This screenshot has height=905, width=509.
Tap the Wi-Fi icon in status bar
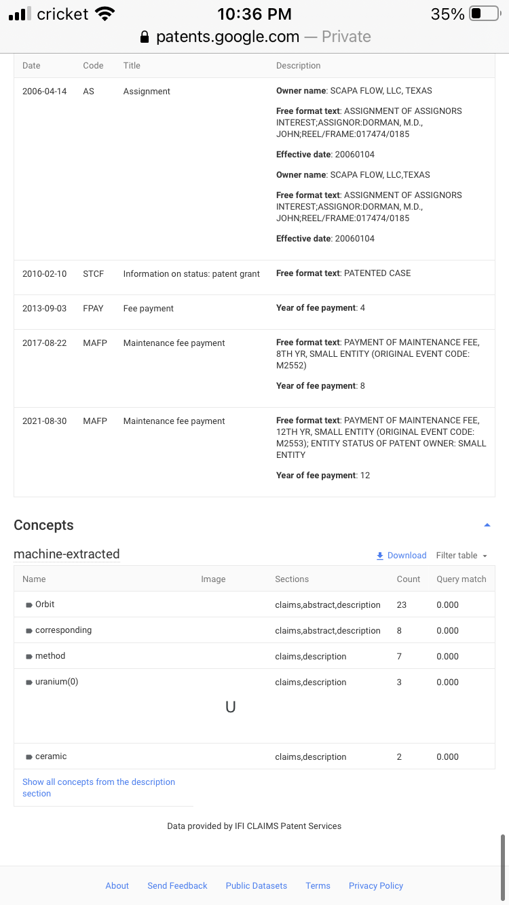tap(105, 14)
